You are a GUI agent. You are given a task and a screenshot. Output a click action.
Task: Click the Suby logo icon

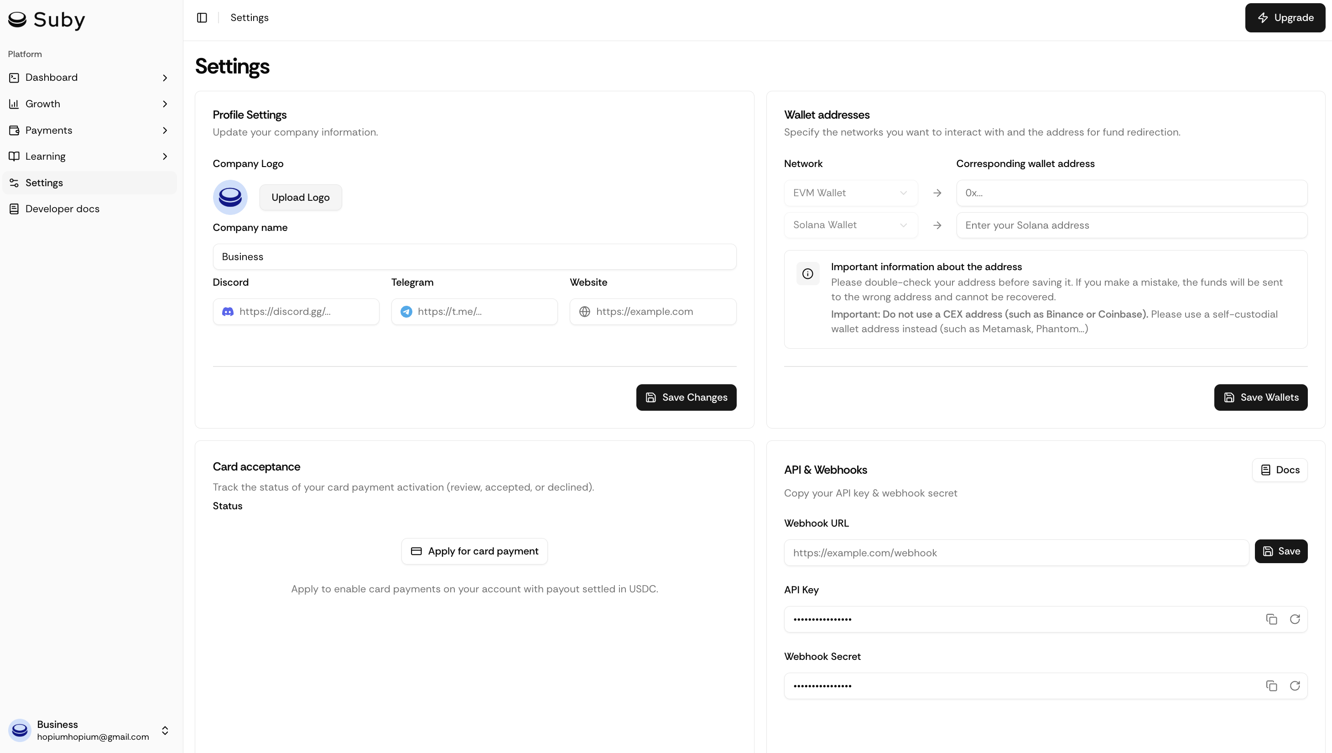[17, 20]
